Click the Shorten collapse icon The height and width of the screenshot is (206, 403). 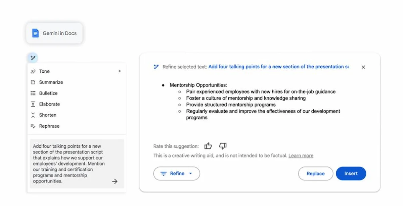click(x=33, y=115)
